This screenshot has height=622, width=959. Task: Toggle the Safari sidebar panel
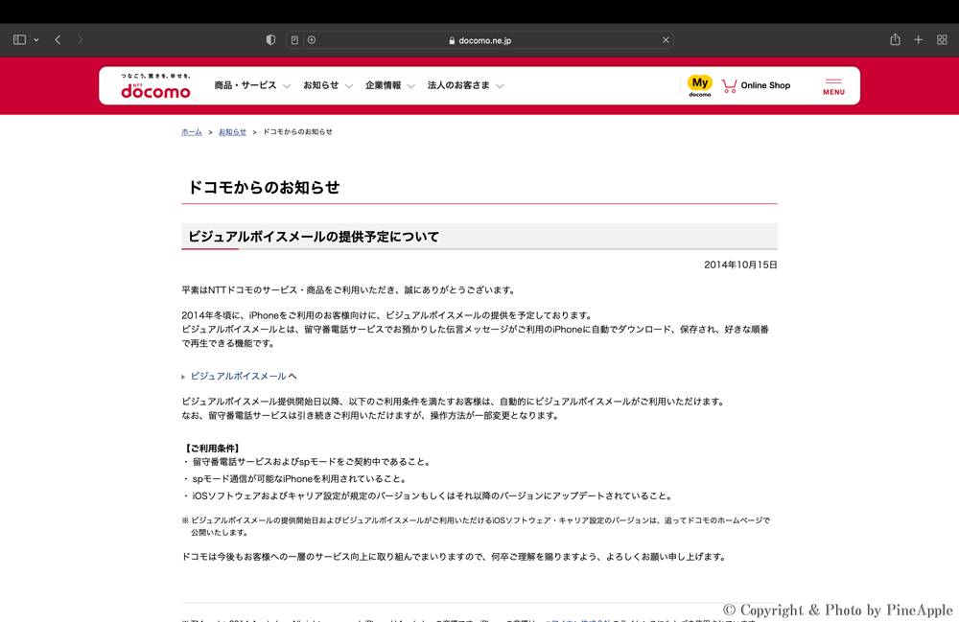click(x=19, y=40)
